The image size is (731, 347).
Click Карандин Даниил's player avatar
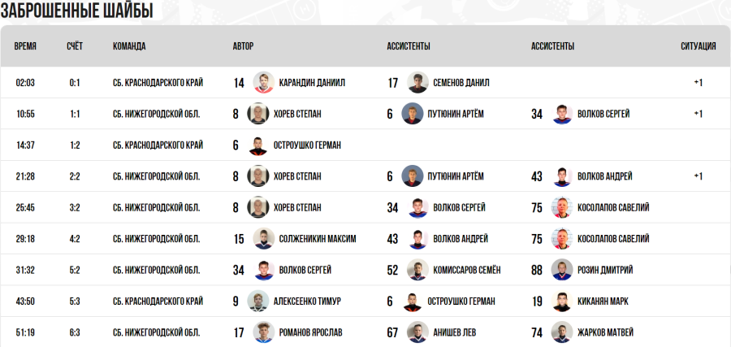click(x=263, y=82)
